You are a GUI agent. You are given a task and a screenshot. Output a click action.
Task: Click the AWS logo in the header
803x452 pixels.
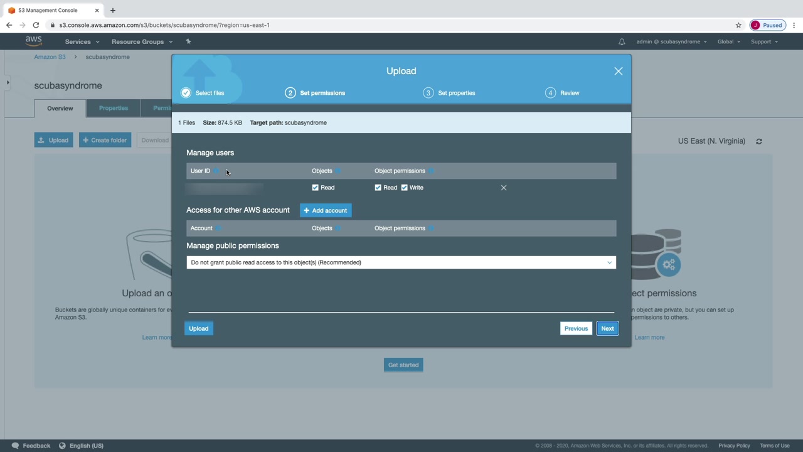point(34,41)
